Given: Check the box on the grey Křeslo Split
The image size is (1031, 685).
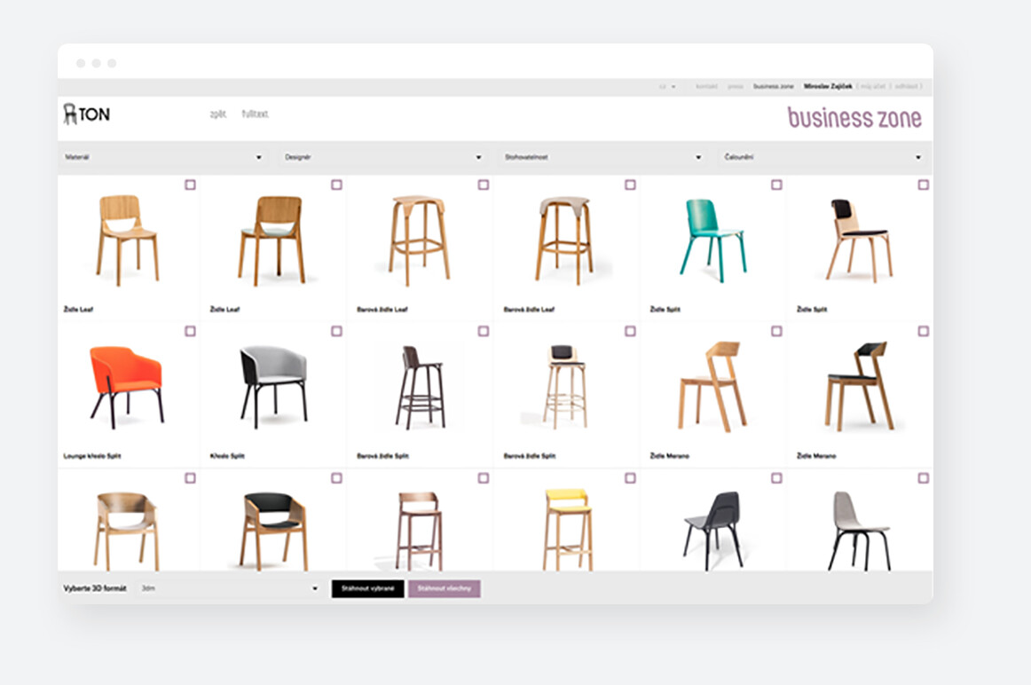Looking at the screenshot, I should point(336,331).
